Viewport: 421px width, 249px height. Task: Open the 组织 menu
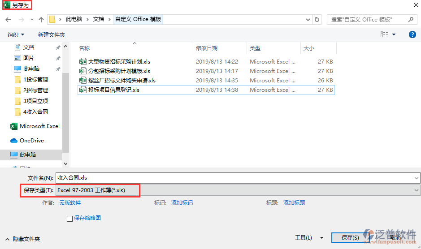tap(16, 34)
